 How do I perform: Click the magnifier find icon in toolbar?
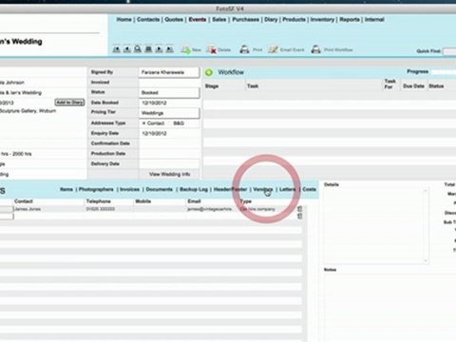point(138,49)
